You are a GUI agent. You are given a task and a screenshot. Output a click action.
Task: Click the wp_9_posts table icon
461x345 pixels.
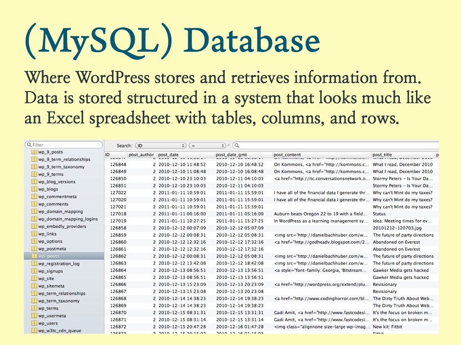click(x=34, y=152)
